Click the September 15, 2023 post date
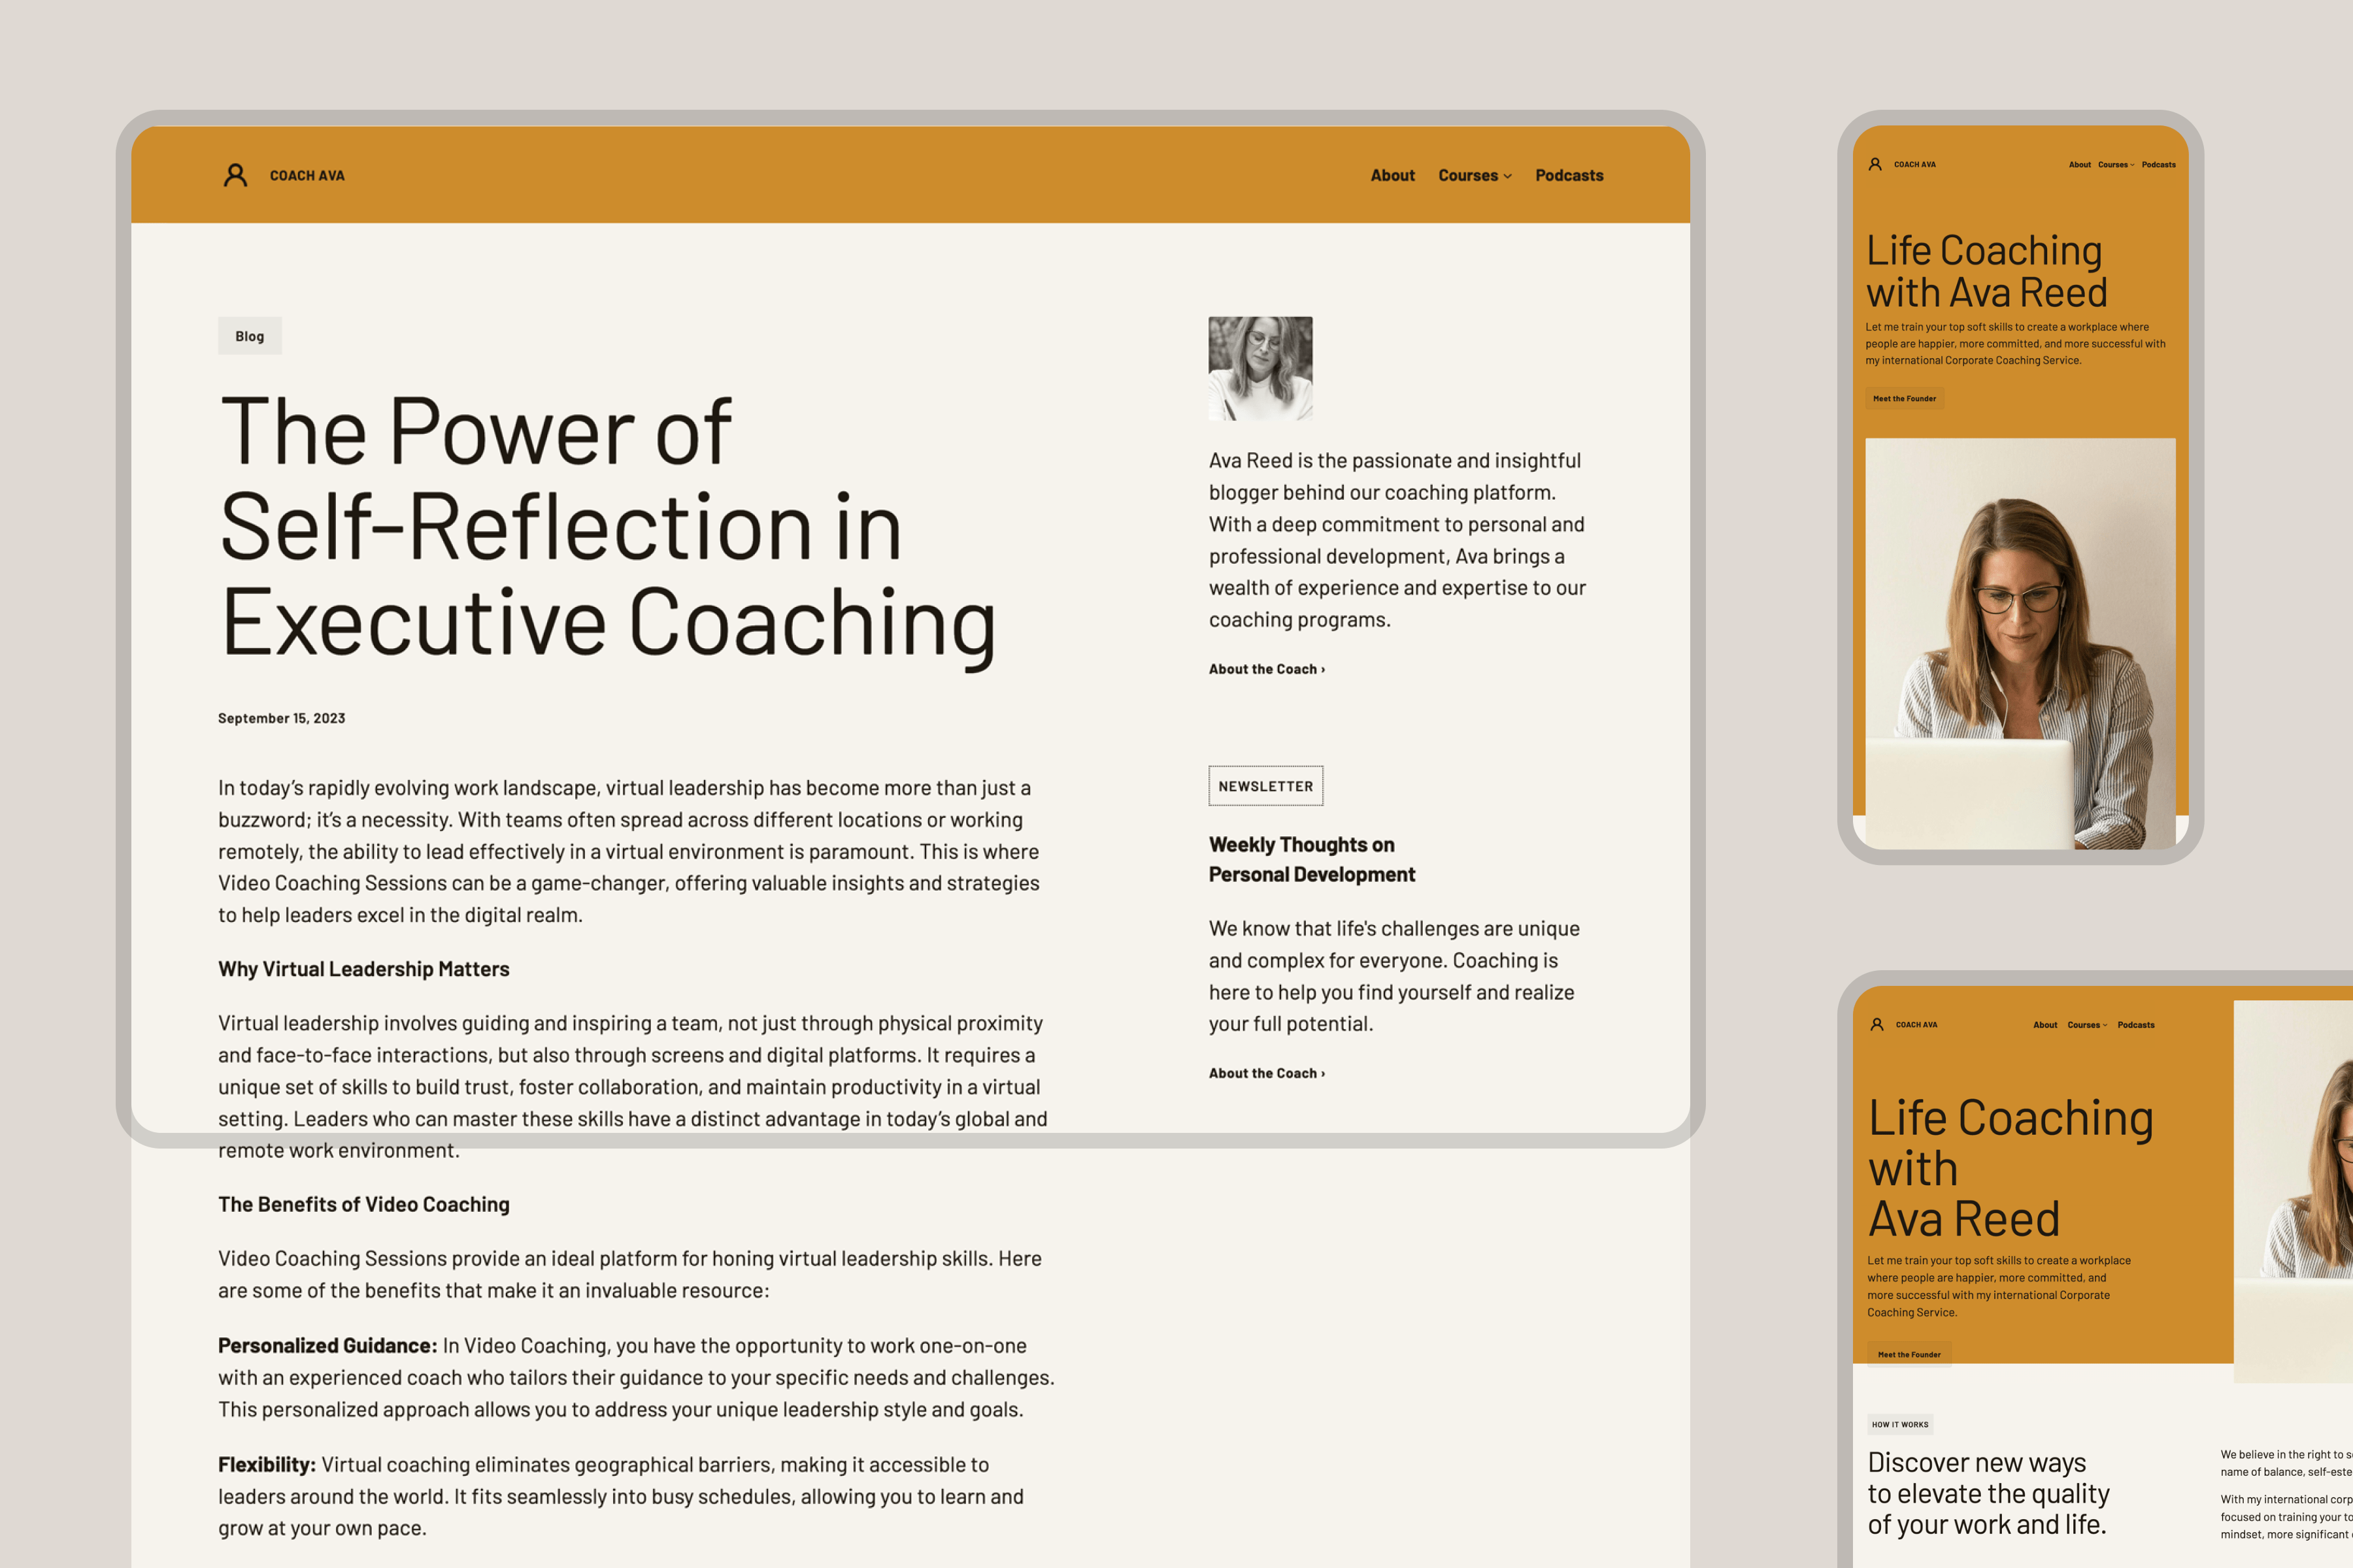This screenshot has width=2353, height=1568. 281,718
